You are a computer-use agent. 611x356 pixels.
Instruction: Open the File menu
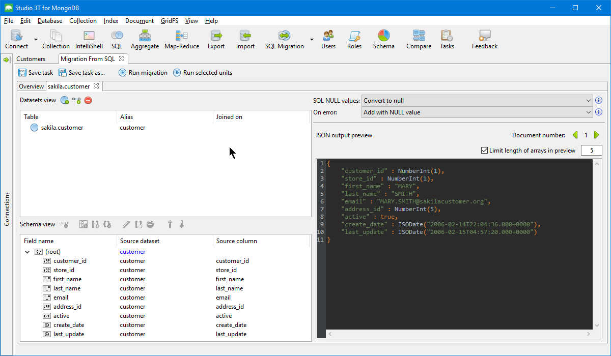click(9, 21)
